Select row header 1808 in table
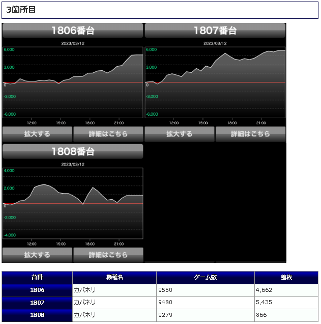Screen dimensions: 321x324 click(37, 315)
